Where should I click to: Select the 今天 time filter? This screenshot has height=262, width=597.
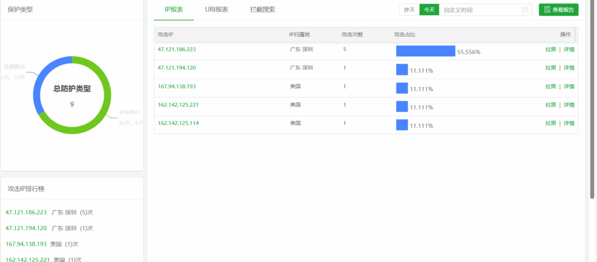429,10
